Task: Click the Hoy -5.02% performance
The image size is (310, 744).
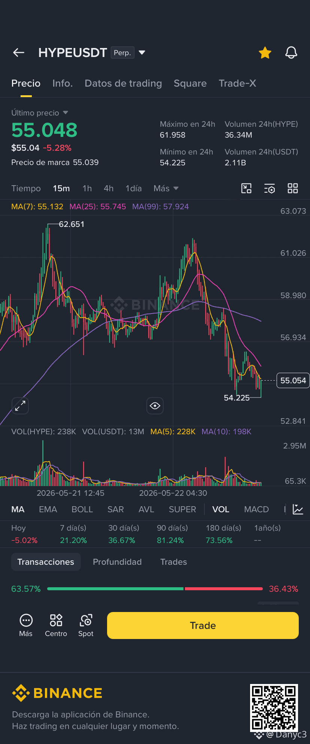Action: pos(24,534)
